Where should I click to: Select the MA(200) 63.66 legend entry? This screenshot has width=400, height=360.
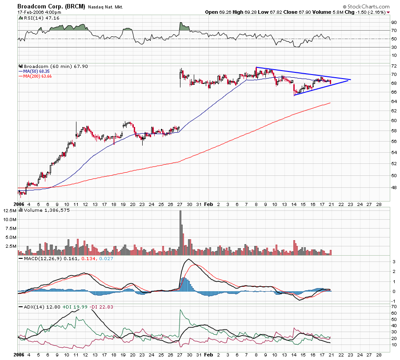click(x=35, y=76)
